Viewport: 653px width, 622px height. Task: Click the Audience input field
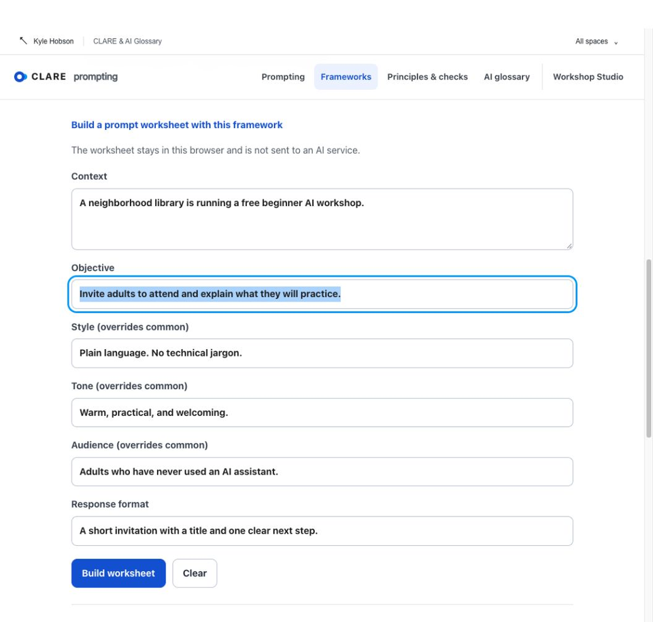click(322, 472)
